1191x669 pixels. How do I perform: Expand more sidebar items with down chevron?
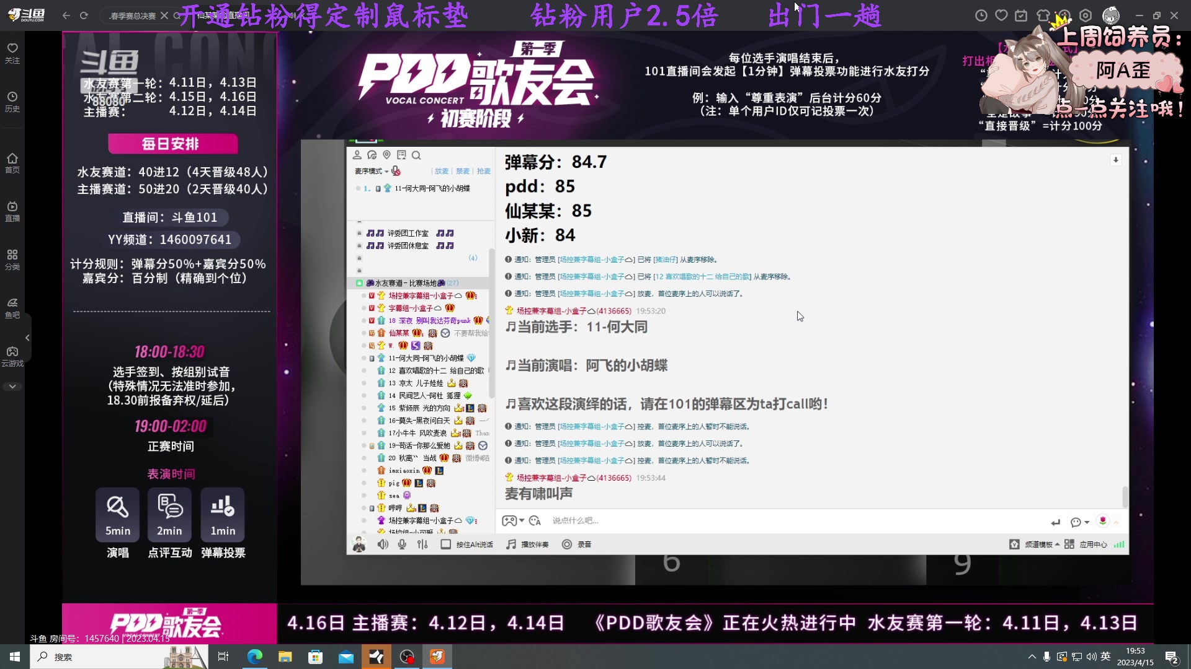pos(12,387)
